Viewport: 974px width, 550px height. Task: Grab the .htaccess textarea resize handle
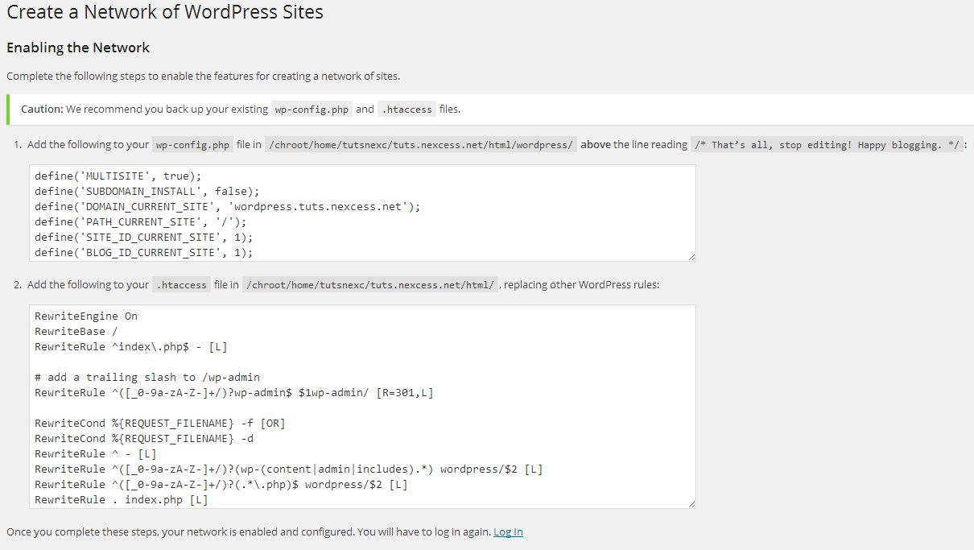click(x=691, y=503)
